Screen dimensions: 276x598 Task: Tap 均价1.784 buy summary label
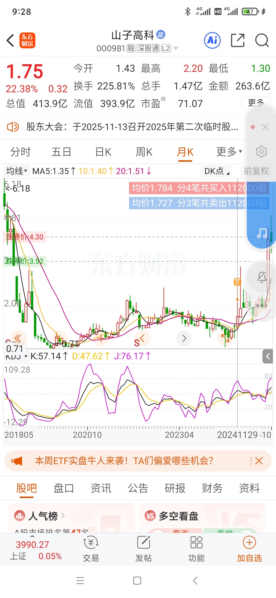coord(199,188)
